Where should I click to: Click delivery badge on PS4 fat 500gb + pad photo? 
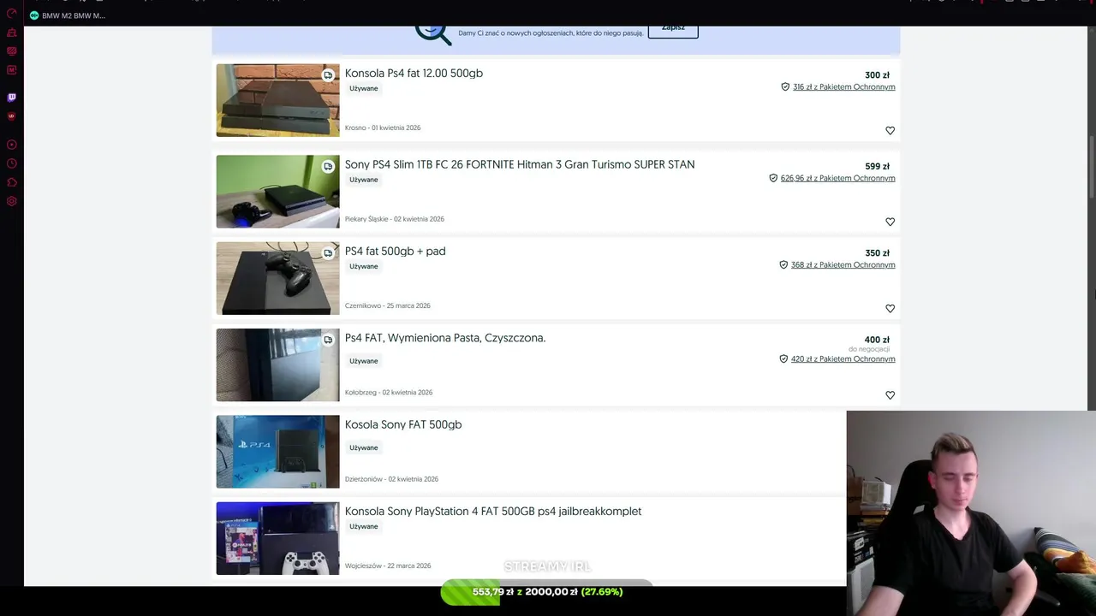[328, 253]
